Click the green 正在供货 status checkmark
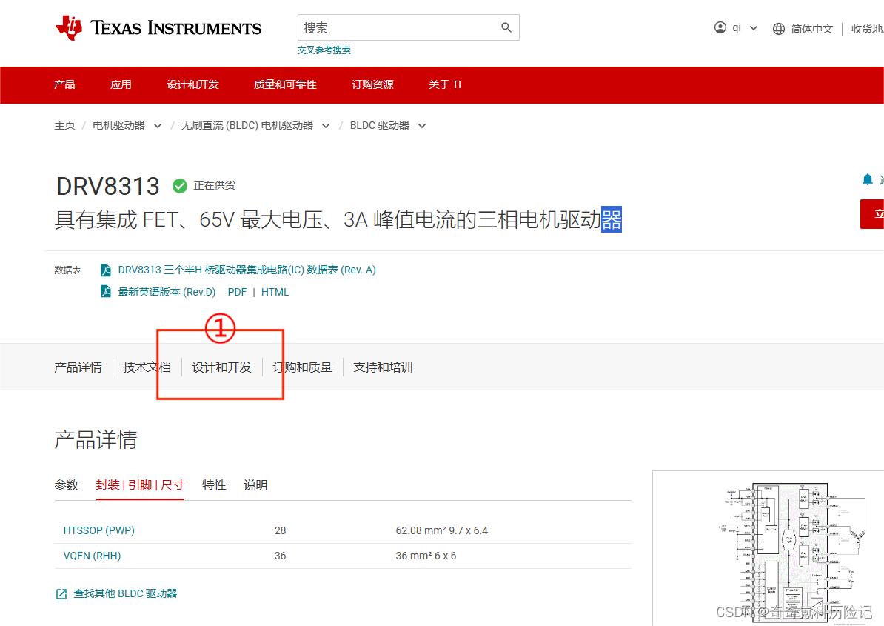Image resolution: width=884 pixels, height=626 pixels. tap(180, 185)
